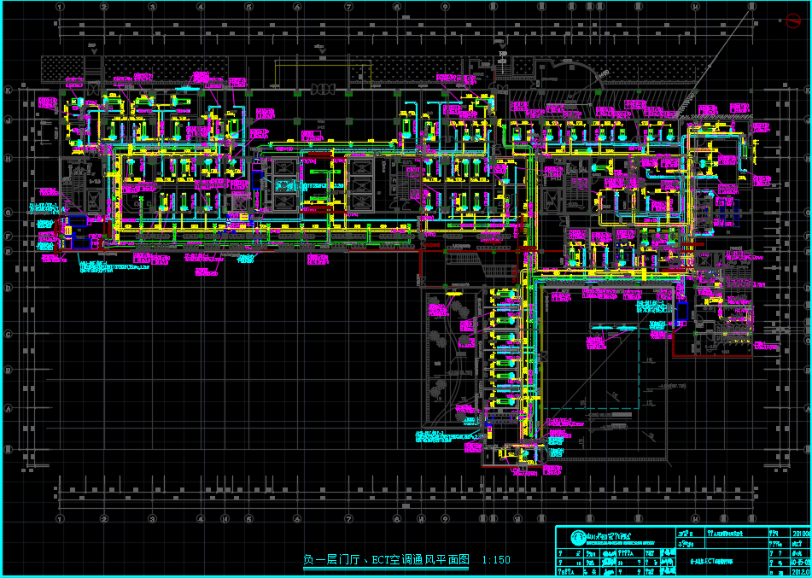Select top grid axis bubble 3
This screenshot has height=578, width=812.
click(152, 7)
